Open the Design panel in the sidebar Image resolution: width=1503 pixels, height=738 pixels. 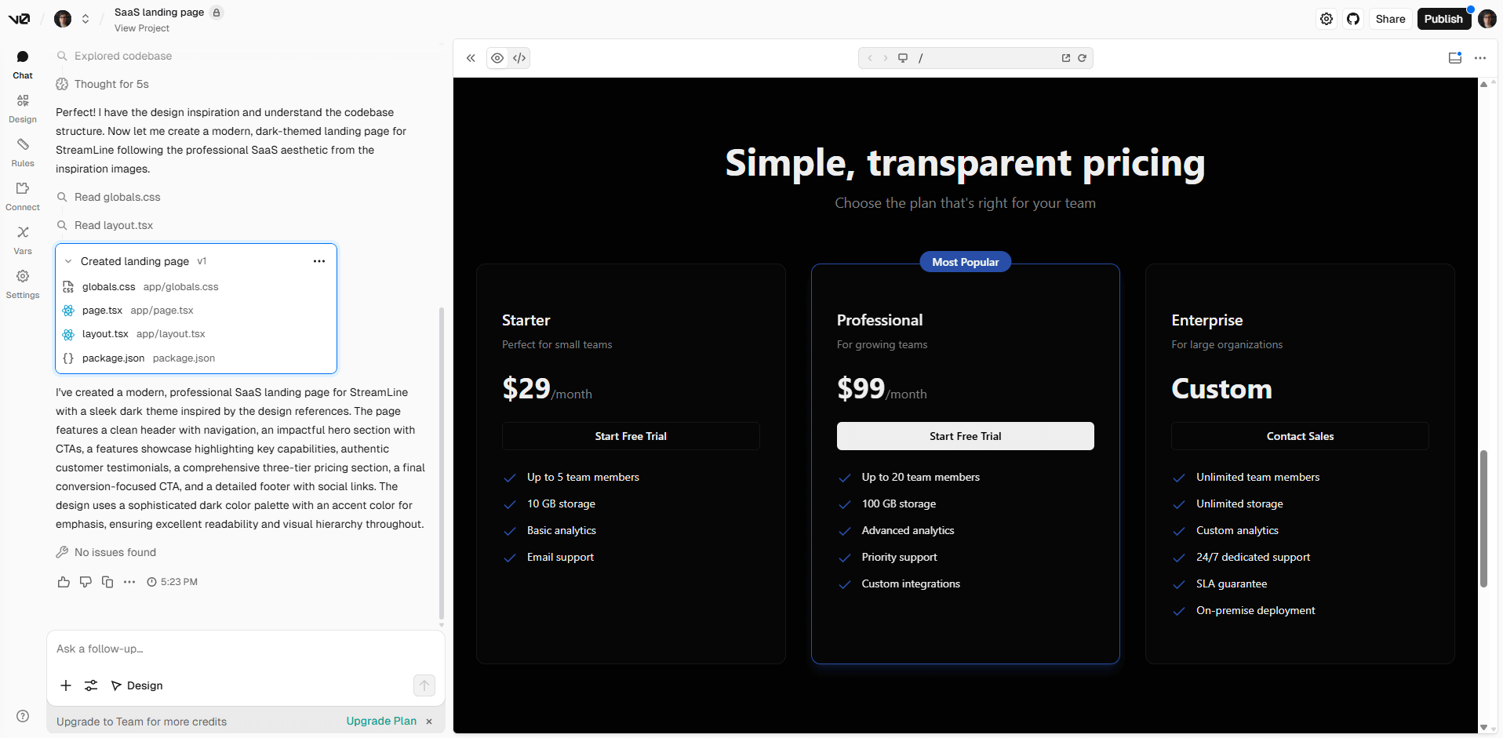coord(22,107)
